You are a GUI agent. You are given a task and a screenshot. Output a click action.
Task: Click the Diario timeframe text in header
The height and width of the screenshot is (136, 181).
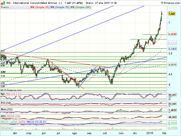[x=90, y=2]
